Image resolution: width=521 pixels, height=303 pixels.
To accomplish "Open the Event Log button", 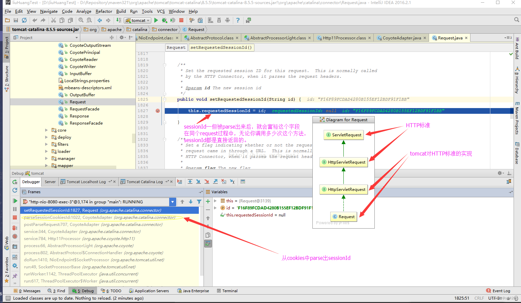I will point(498,291).
